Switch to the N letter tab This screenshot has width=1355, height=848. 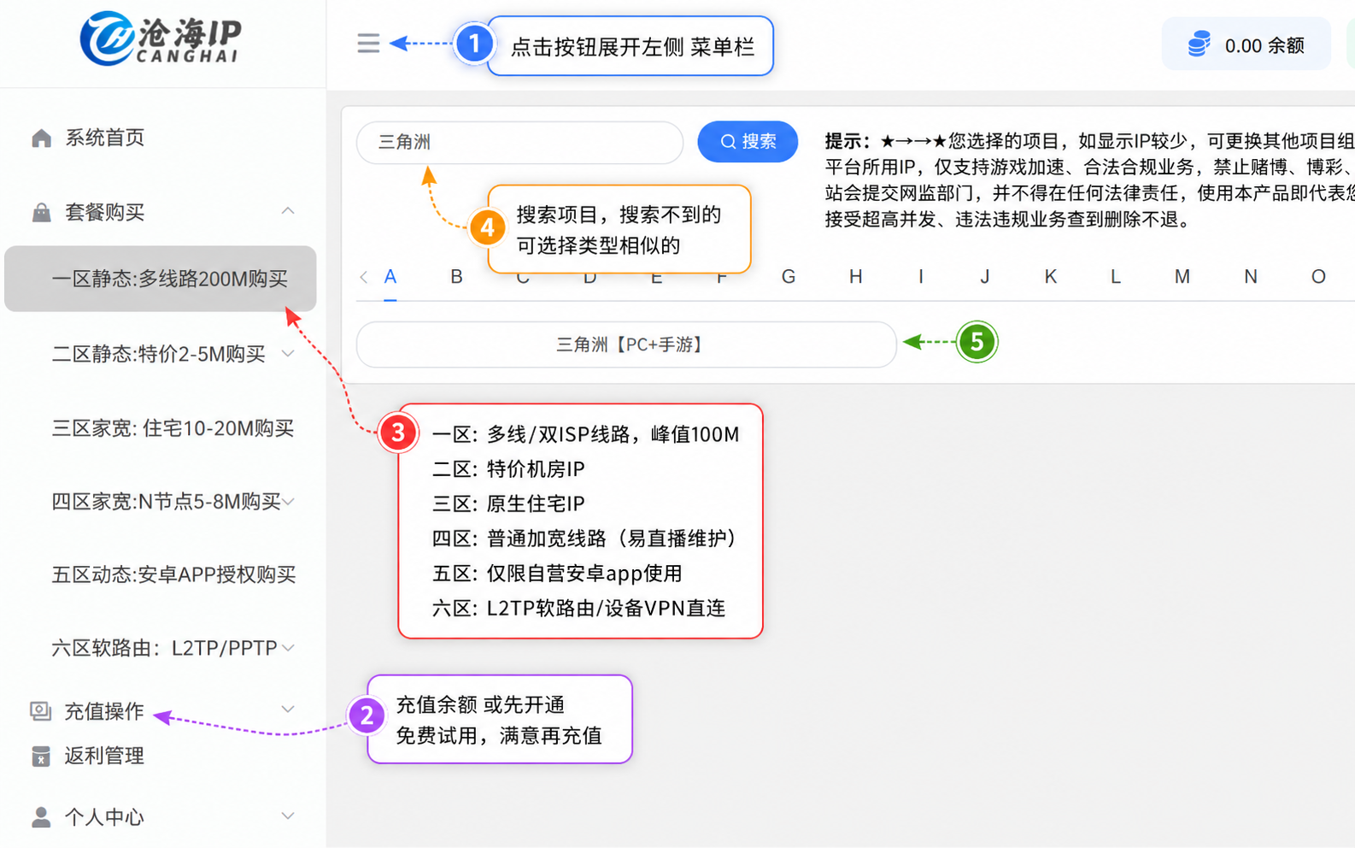click(x=1251, y=277)
